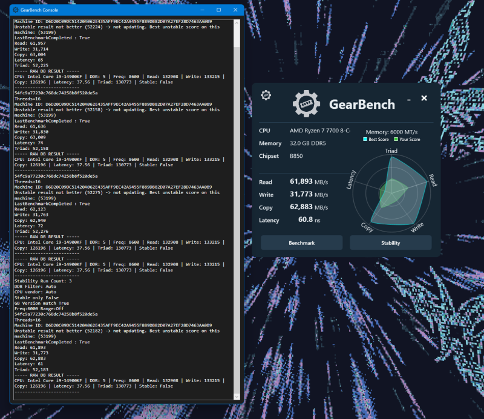Click the Chipset value B850

pyautogui.click(x=296, y=156)
